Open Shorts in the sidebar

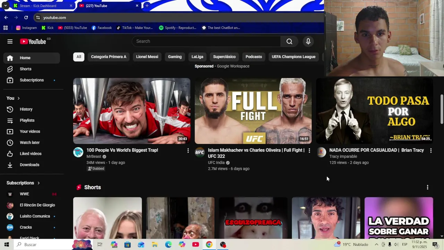coord(32,69)
